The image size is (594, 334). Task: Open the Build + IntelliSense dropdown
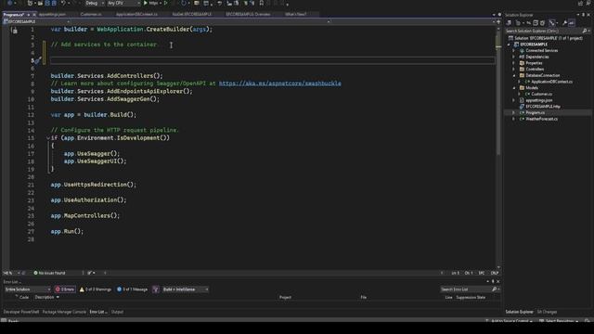[x=186, y=289]
